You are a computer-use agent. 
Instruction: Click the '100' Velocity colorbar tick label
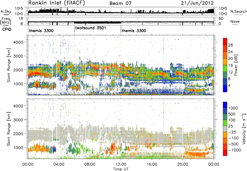click(x=232, y=120)
